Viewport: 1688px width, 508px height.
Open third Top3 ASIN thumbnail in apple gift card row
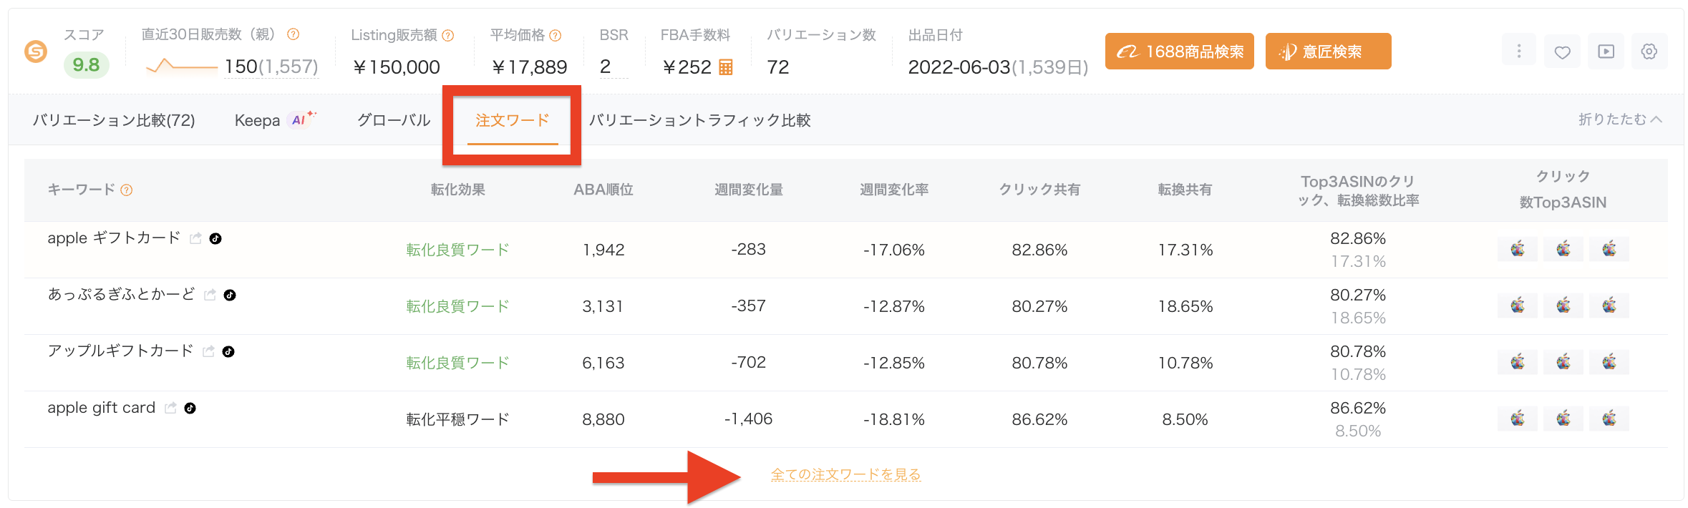(1609, 419)
